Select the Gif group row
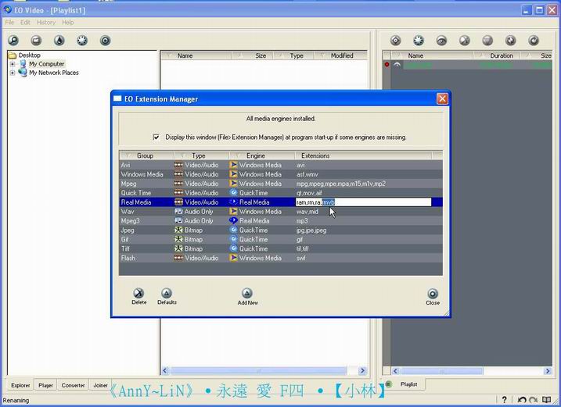561x407 pixels. click(x=281, y=239)
